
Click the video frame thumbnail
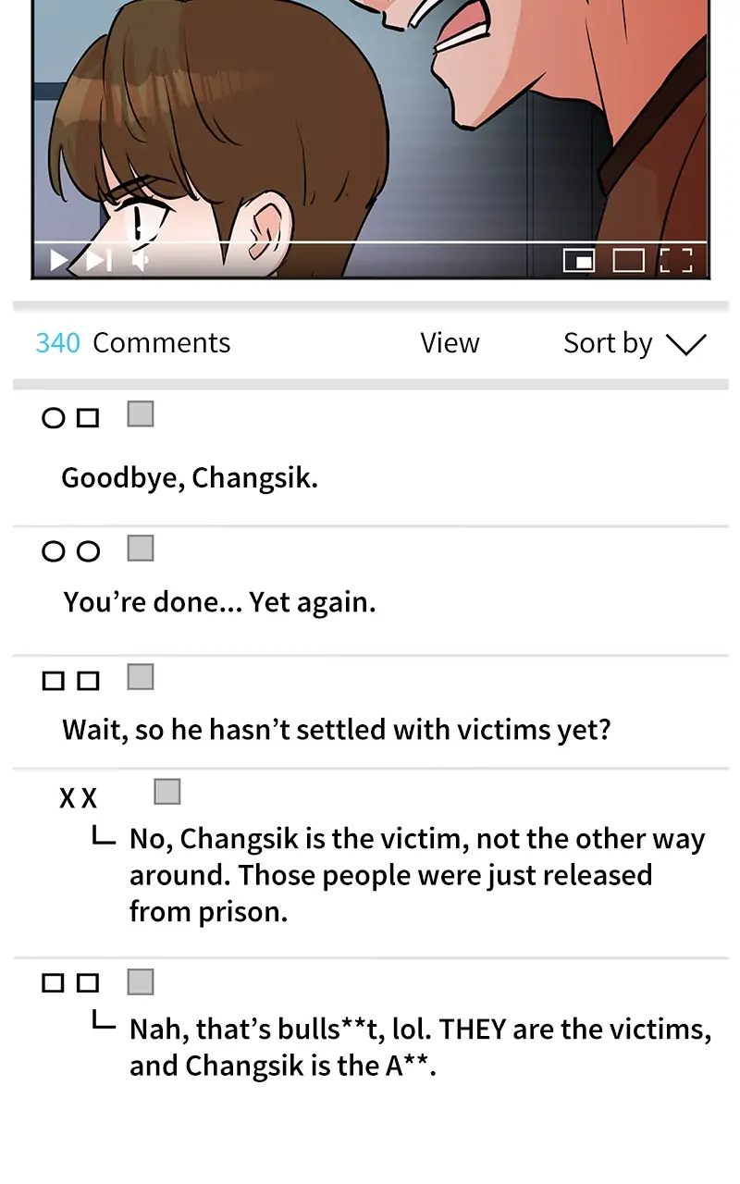[x=370, y=139]
